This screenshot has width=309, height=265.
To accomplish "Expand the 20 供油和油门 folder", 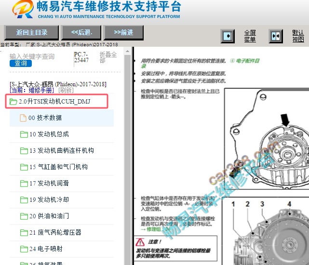I will click(x=62, y=216).
